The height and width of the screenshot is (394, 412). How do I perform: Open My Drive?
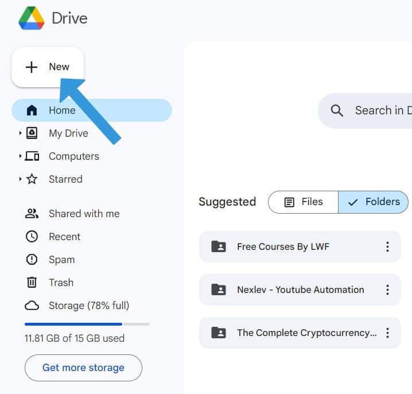tap(68, 133)
